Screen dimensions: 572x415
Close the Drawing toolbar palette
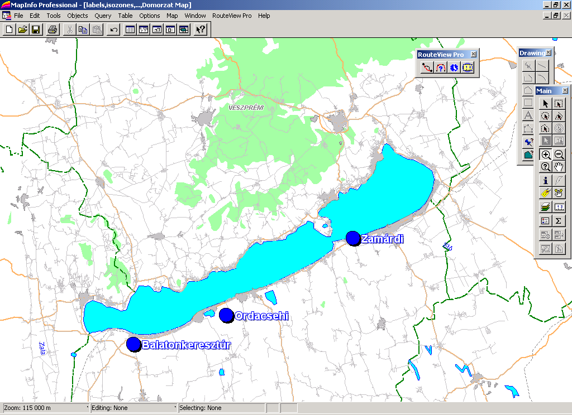(549, 53)
